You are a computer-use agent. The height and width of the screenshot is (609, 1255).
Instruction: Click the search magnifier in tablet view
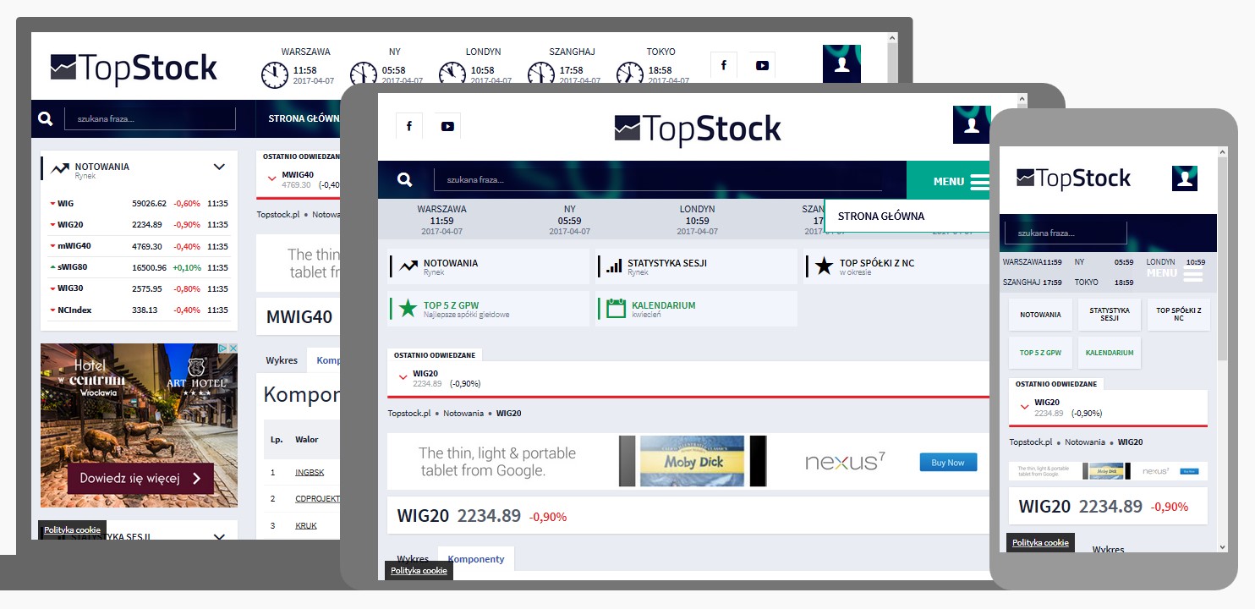click(405, 179)
